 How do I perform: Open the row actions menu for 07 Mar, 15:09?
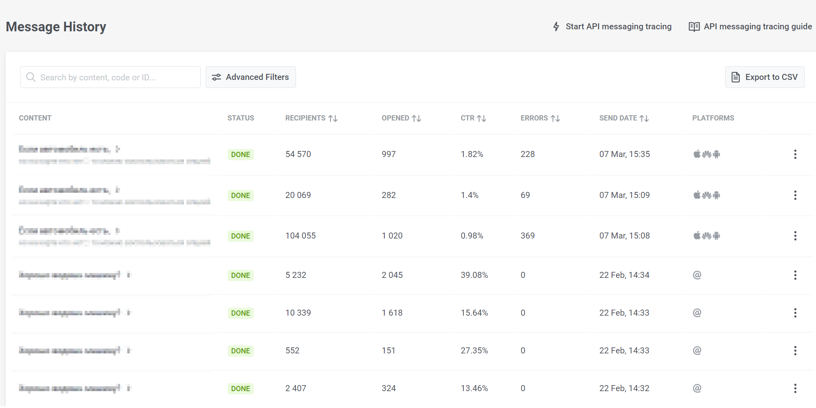[x=795, y=195]
